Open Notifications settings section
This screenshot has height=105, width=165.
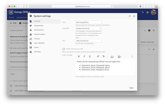[44, 30]
